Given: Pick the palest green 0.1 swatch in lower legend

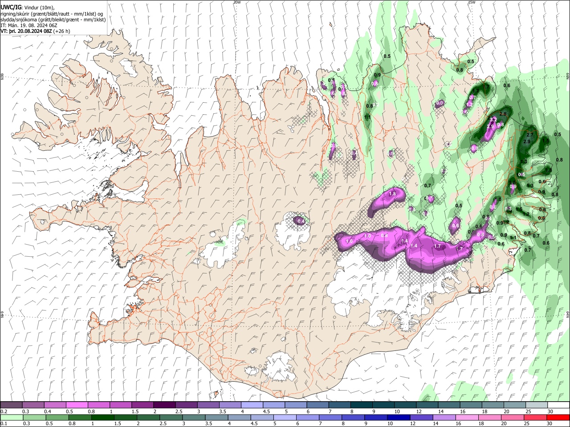Looking at the screenshot, I should point(12,417).
